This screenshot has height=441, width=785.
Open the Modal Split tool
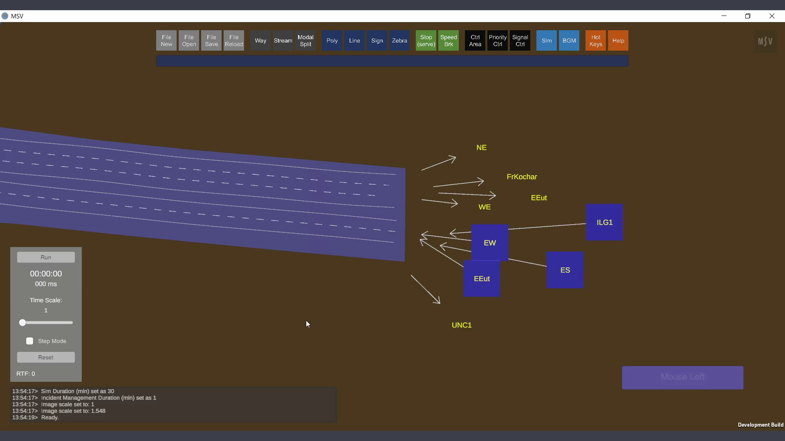click(x=305, y=40)
